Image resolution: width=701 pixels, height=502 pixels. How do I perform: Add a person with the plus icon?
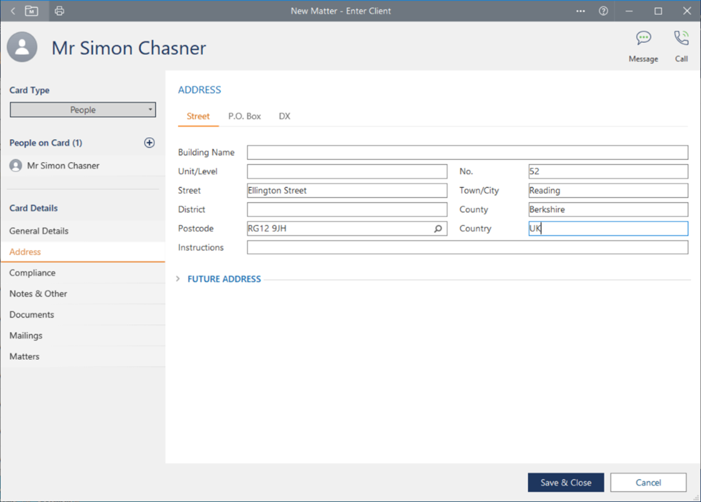(149, 143)
